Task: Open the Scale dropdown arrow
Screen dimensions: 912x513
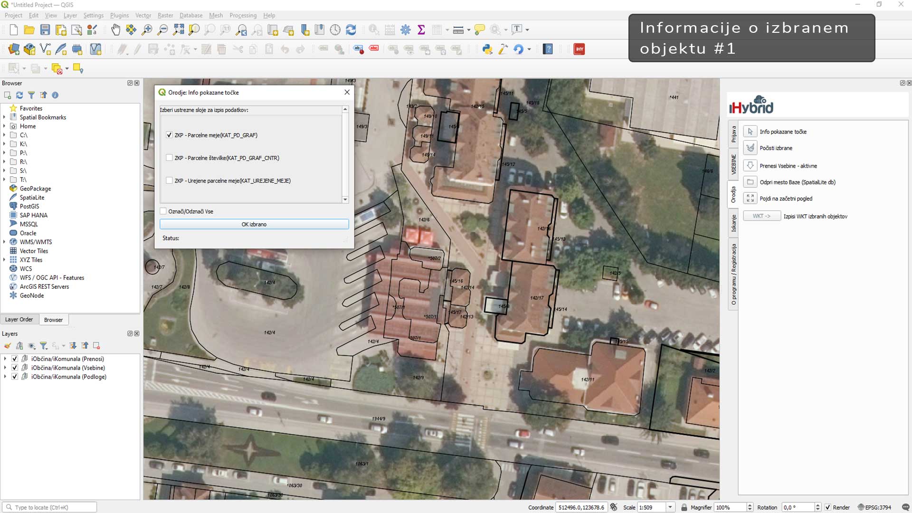Action: pos(670,507)
